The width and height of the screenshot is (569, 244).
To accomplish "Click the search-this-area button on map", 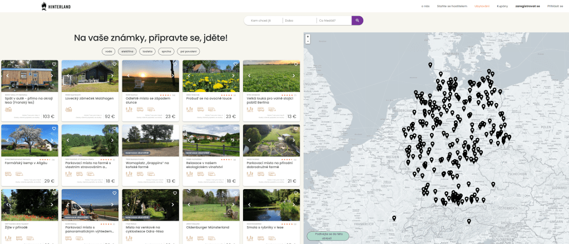I will tap(328, 236).
